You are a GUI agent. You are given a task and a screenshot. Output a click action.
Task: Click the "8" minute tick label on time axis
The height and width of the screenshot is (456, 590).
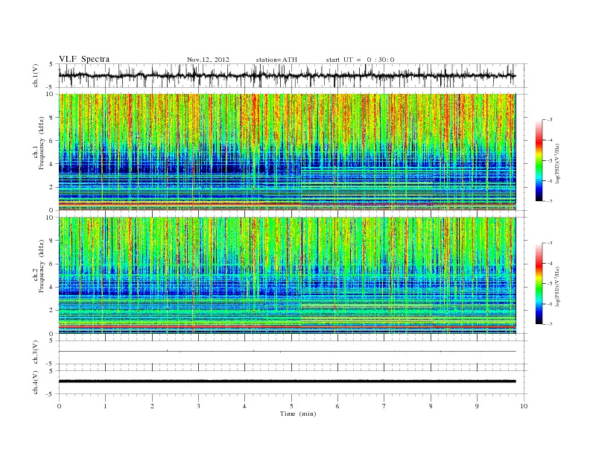coord(431,406)
